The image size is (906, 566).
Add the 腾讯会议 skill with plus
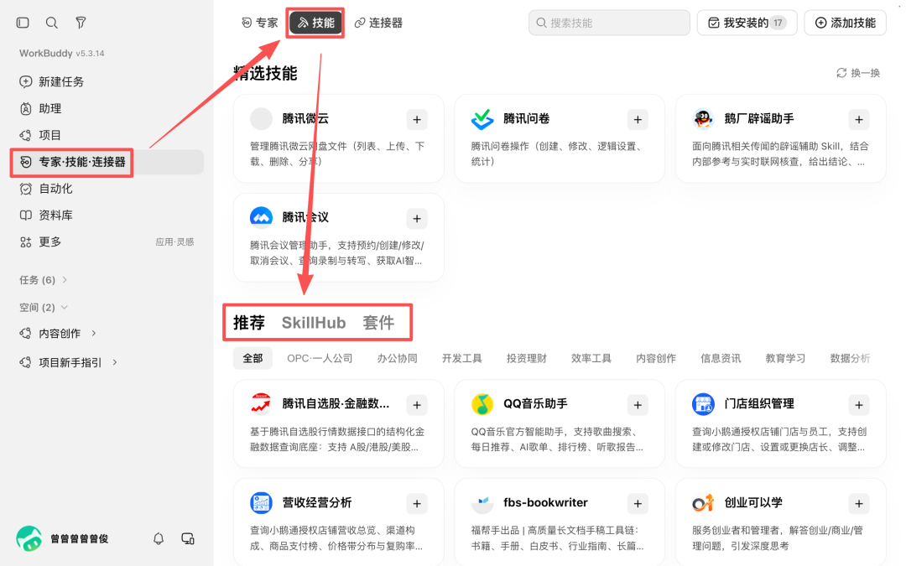coord(417,218)
